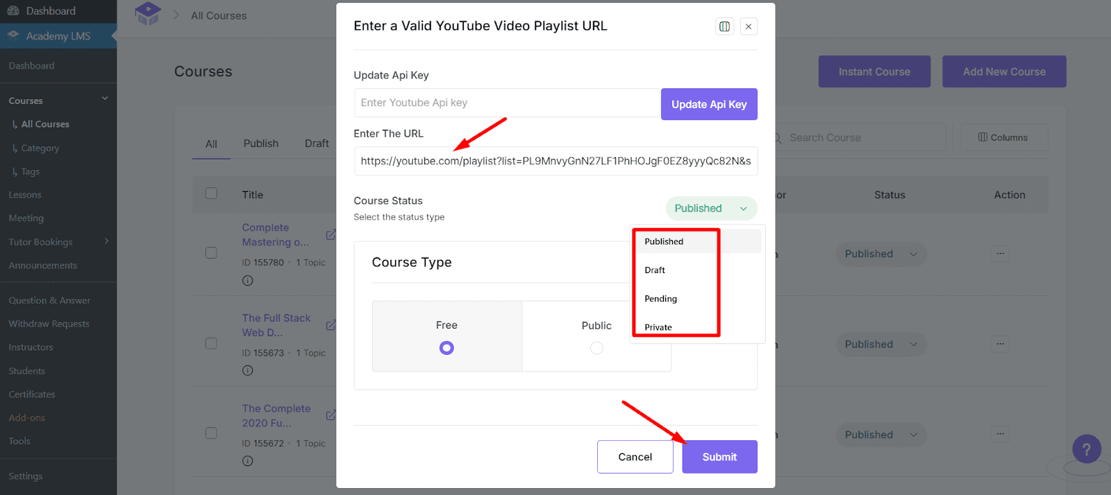Open the status dropdown on The Full Stack row
Viewport: 1111px width, 495px height.
[880, 344]
